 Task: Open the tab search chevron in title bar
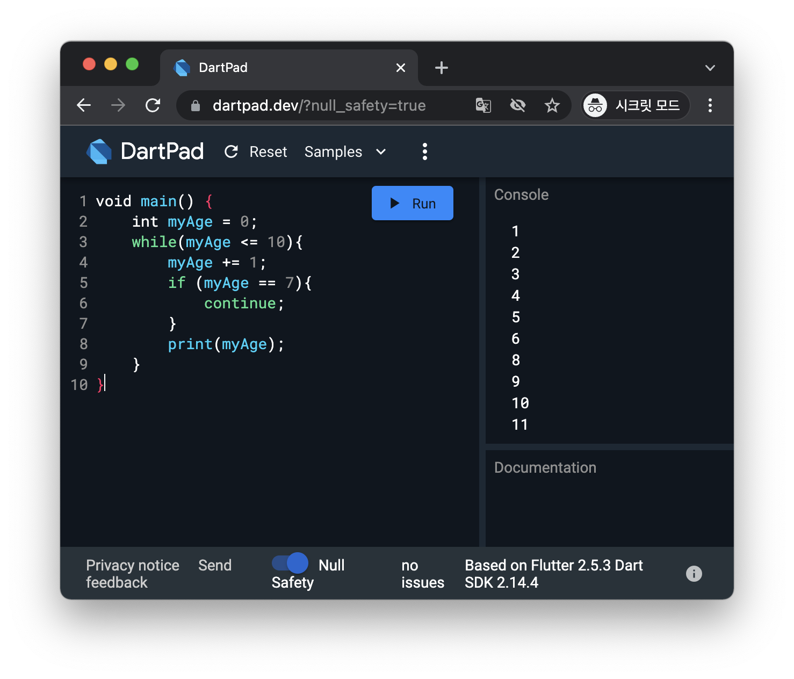pyautogui.click(x=710, y=68)
